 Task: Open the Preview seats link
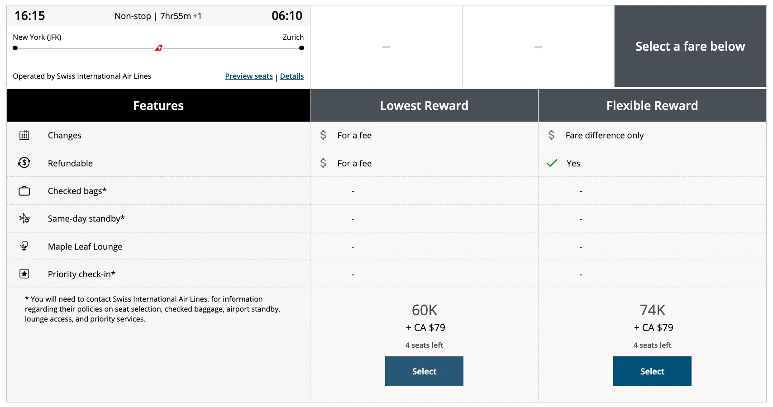[x=249, y=76]
